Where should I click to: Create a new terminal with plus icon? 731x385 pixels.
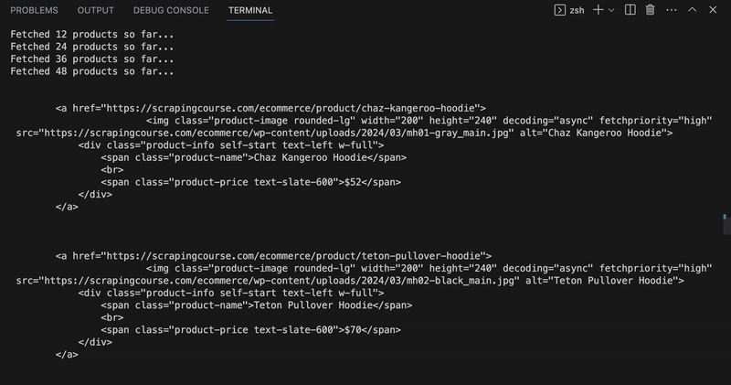pos(599,10)
